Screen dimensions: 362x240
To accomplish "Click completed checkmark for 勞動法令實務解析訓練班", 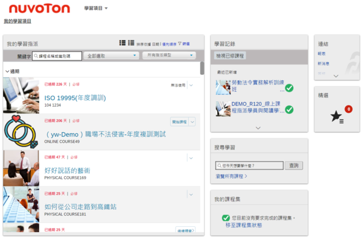I will coord(289,88).
